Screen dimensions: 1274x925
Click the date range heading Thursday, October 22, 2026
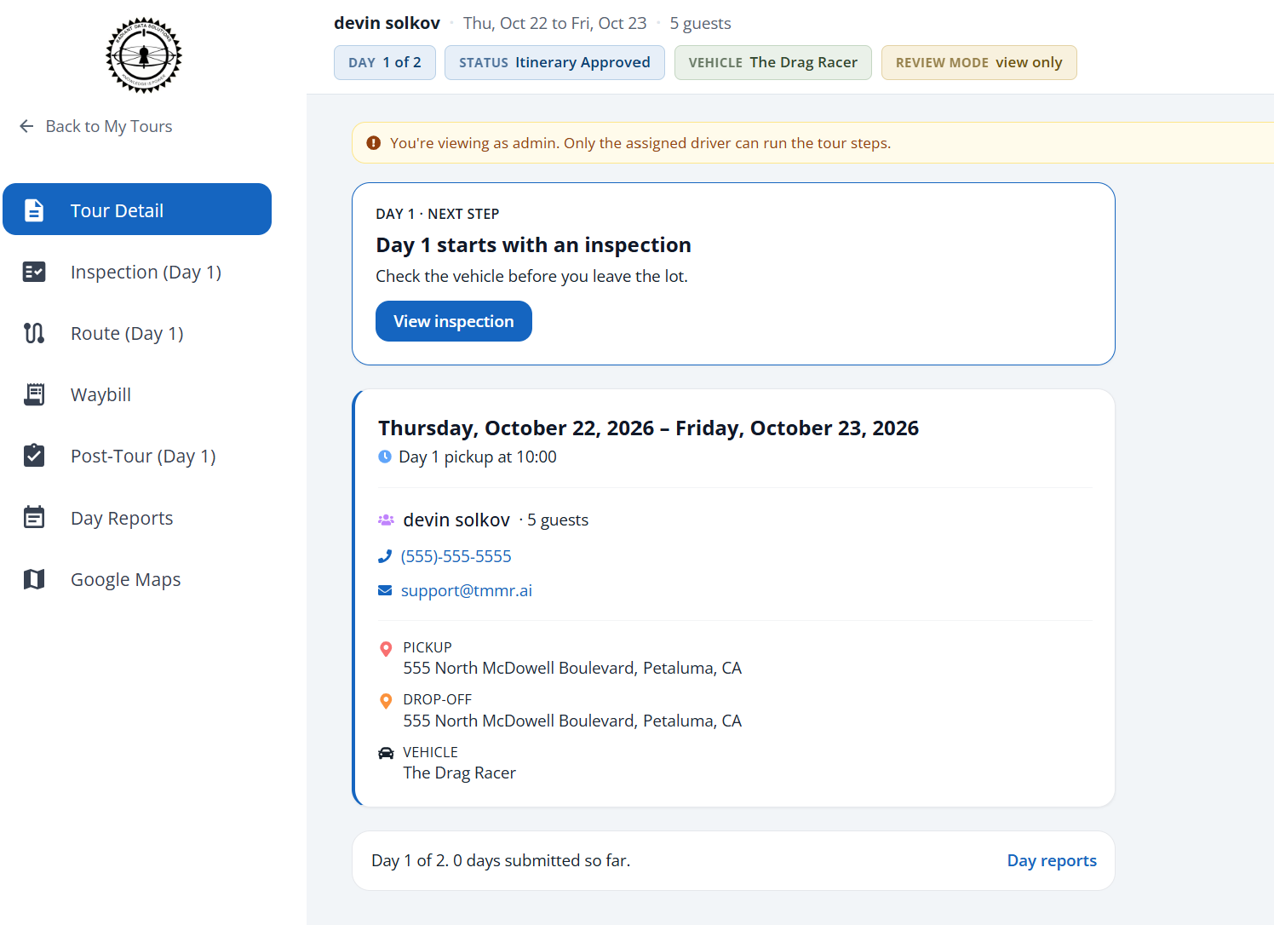coord(649,428)
